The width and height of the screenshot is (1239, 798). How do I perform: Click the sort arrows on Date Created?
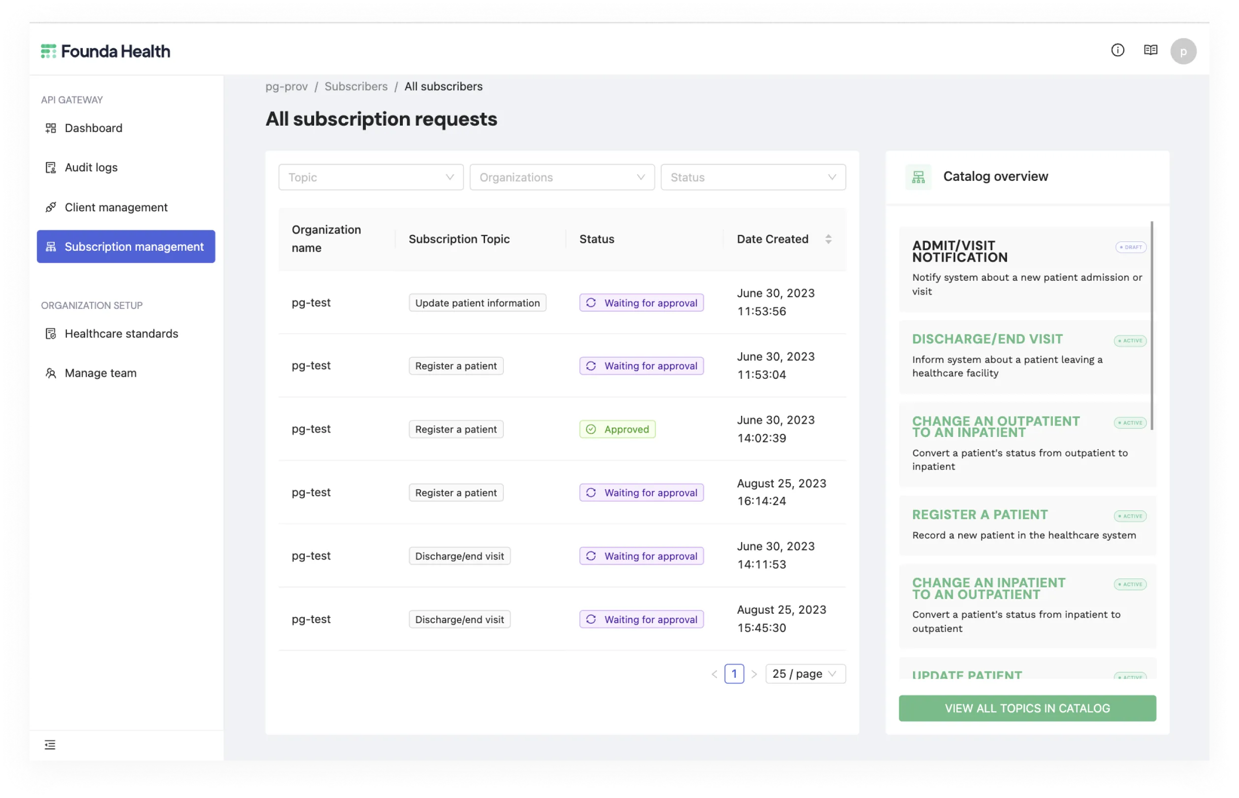828,239
